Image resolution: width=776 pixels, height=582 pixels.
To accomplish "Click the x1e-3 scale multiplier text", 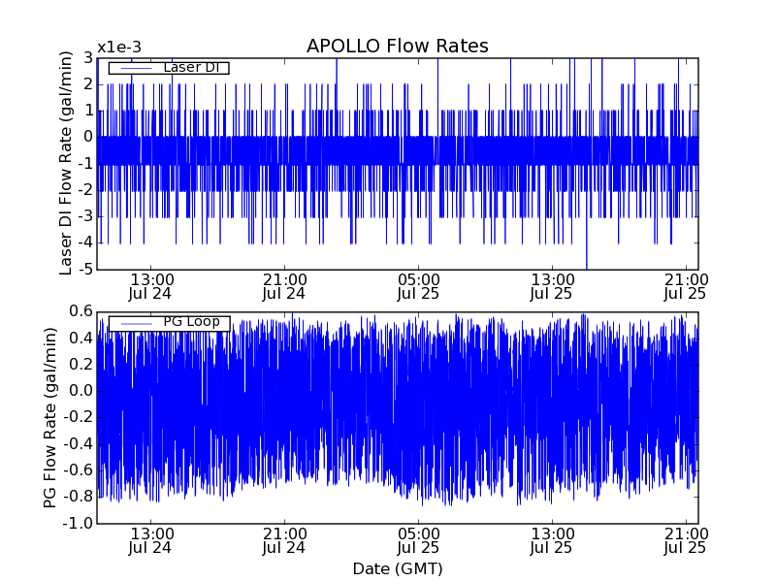I will [x=119, y=48].
